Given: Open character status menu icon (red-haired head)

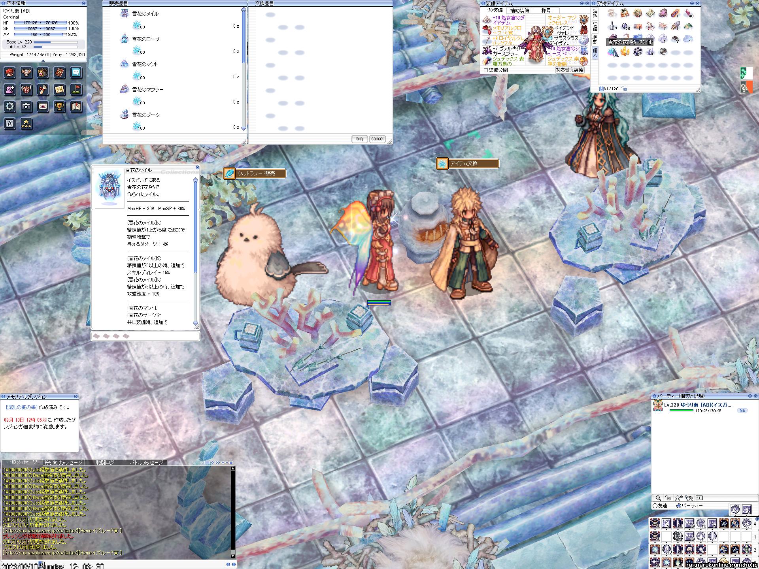Looking at the screenshot, I should [10, 73].
